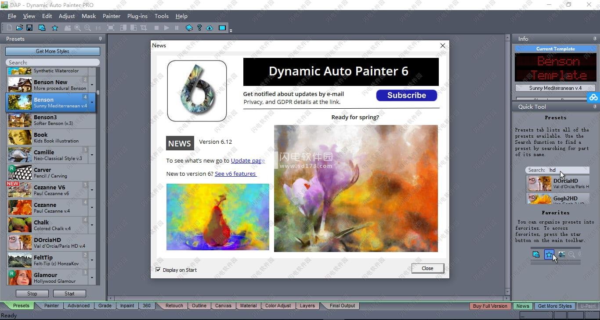
Task: Open the See v6 features link
Action: tap(235, 174)
